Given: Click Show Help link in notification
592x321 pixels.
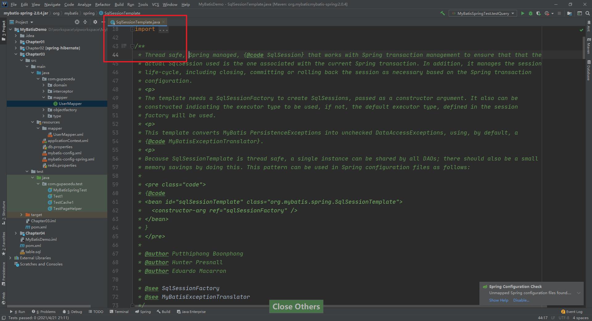Looking at the screenshot, I should click(499, 300).
